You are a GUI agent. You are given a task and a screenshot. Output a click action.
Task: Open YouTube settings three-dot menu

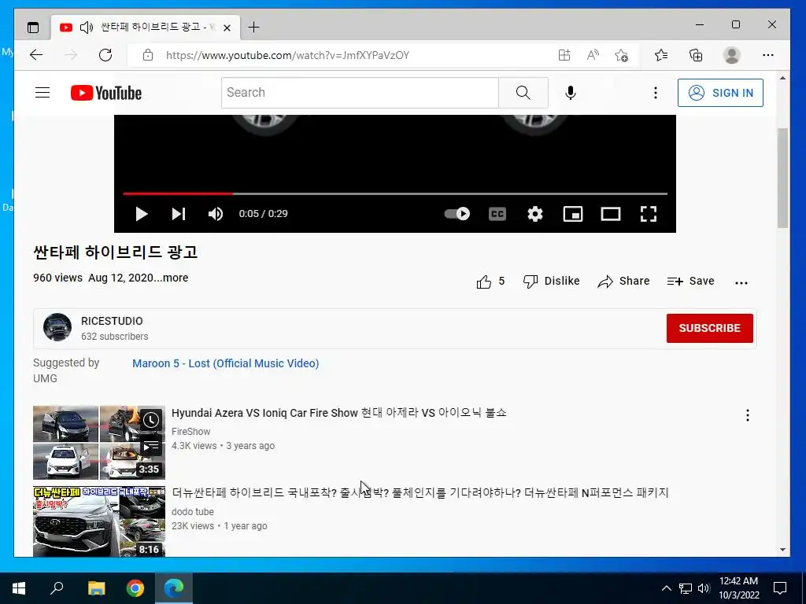(x=656, y=93)
